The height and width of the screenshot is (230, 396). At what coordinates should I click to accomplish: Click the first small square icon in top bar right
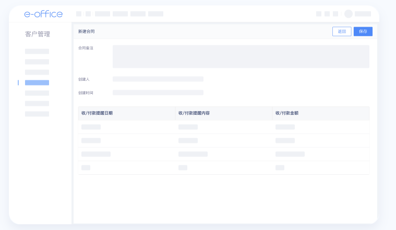pyautogui.click(x=319, y=14)
